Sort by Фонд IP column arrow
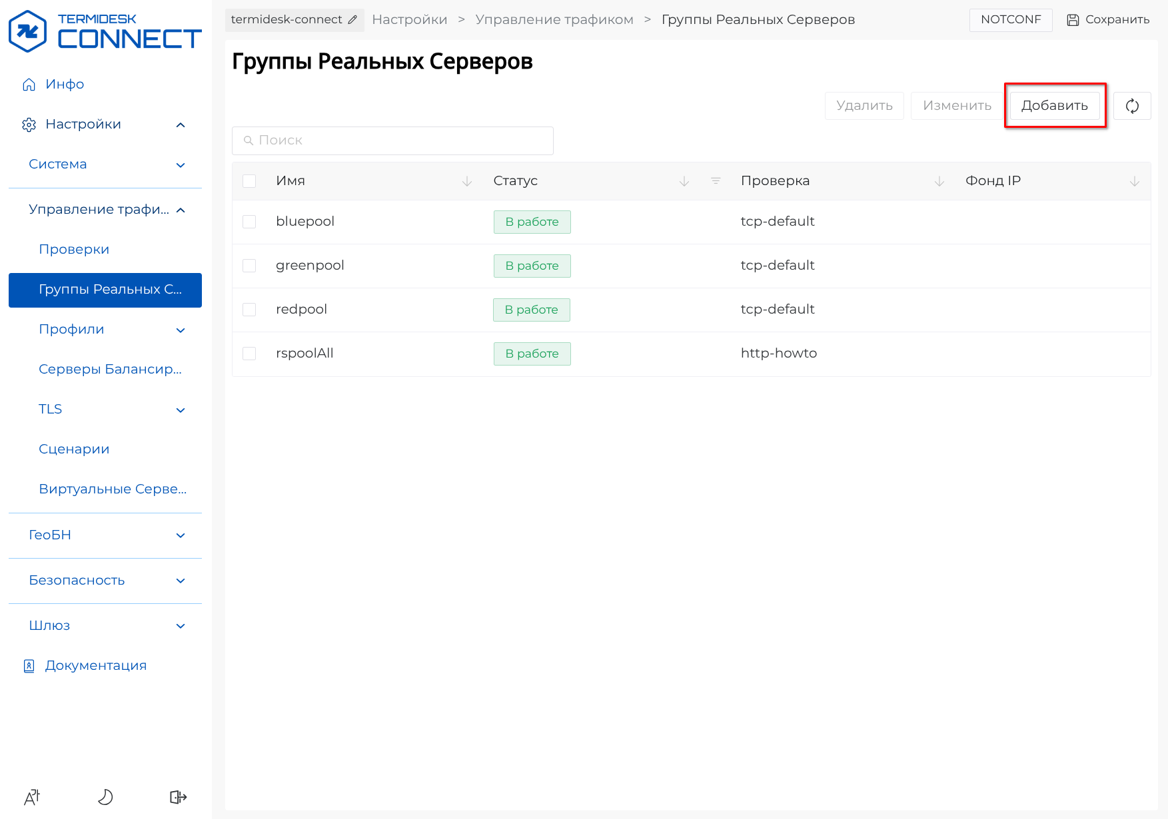This screenshot has width=1168, height=819. tap(1135, 181)
